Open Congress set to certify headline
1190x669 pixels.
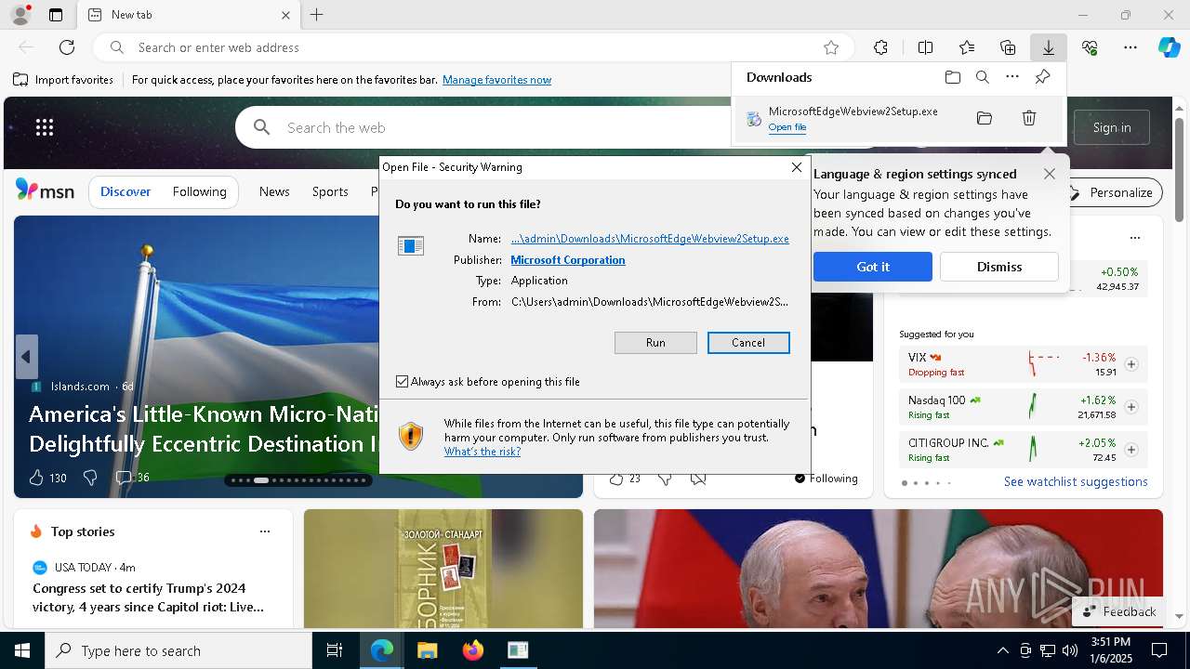[148, 597]
